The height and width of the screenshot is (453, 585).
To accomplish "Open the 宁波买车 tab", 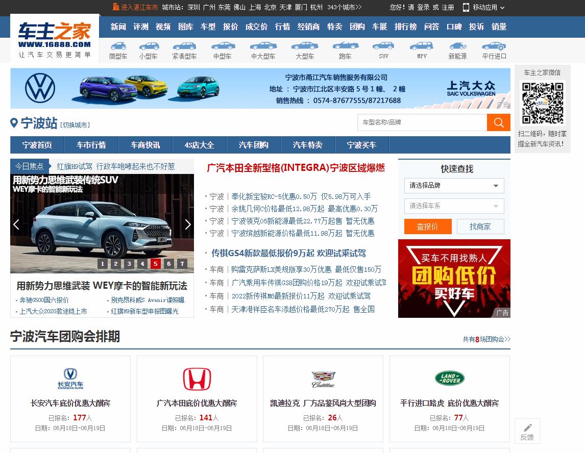I will tap(362, 145).
